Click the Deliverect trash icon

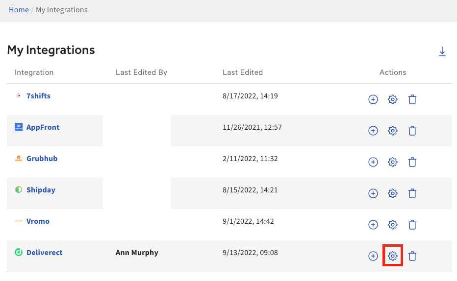pyautogui.click(x=412, y=256)
